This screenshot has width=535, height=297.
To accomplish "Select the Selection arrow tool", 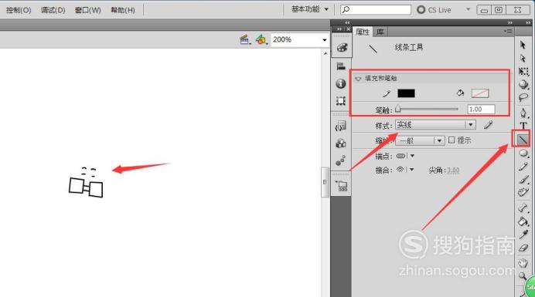I will pos(523,45).
